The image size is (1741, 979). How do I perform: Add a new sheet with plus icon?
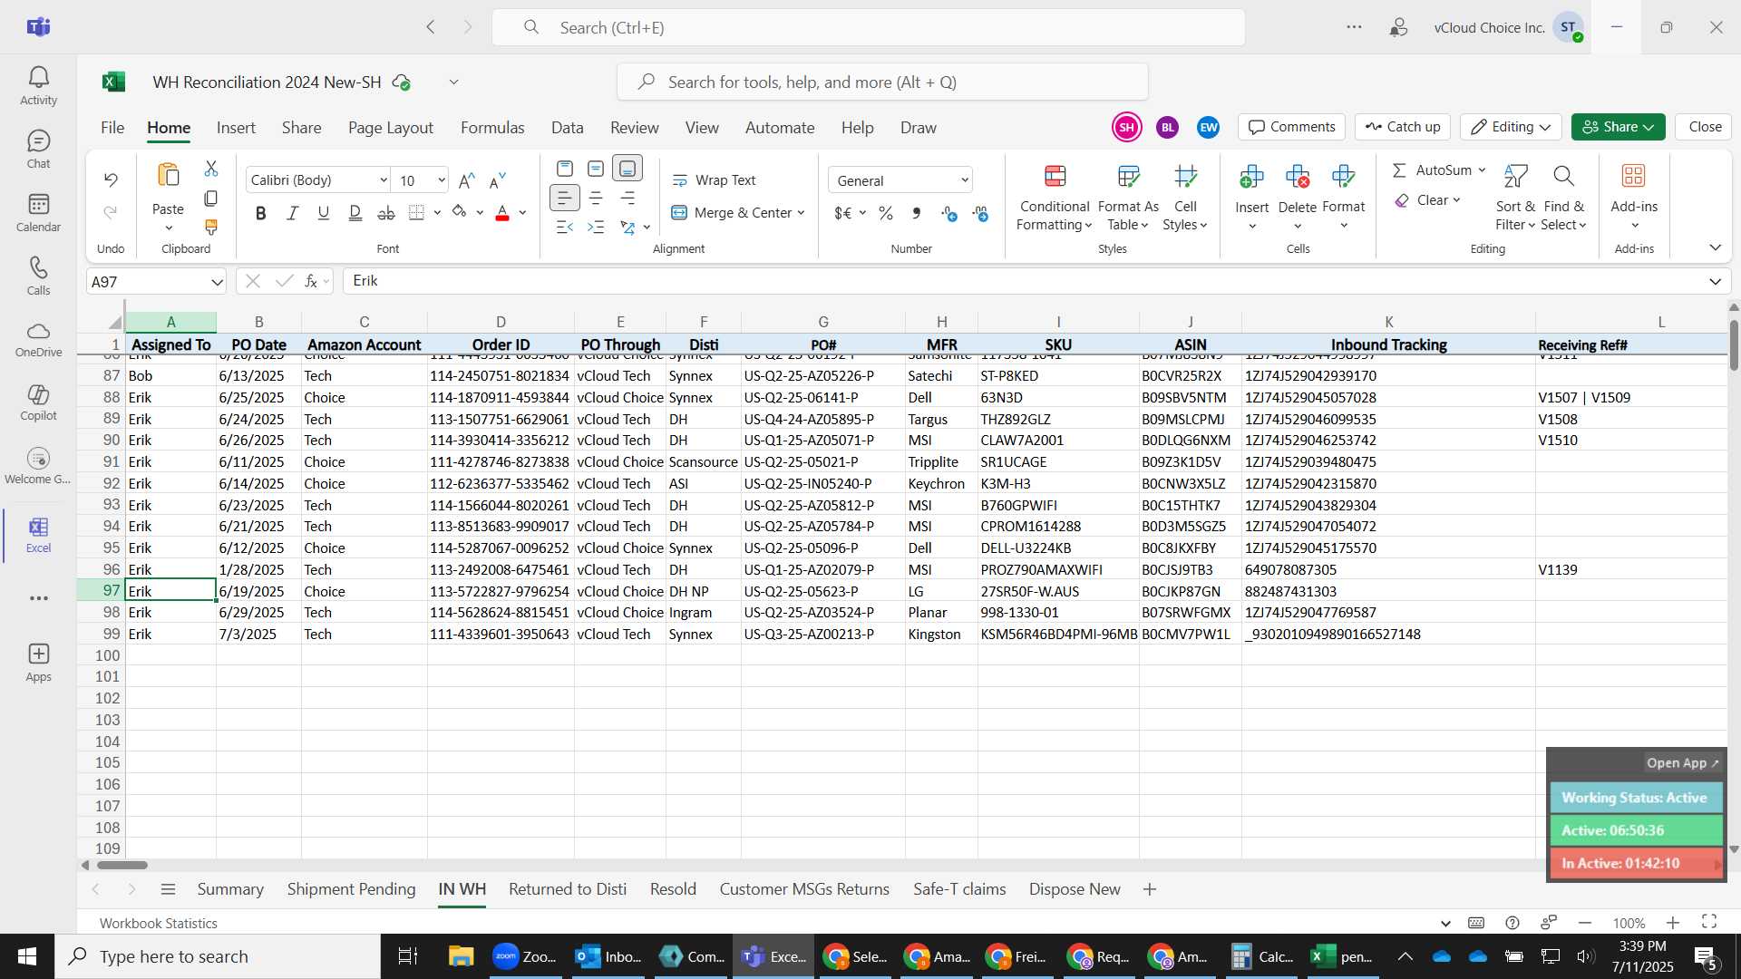[1150, 889]
